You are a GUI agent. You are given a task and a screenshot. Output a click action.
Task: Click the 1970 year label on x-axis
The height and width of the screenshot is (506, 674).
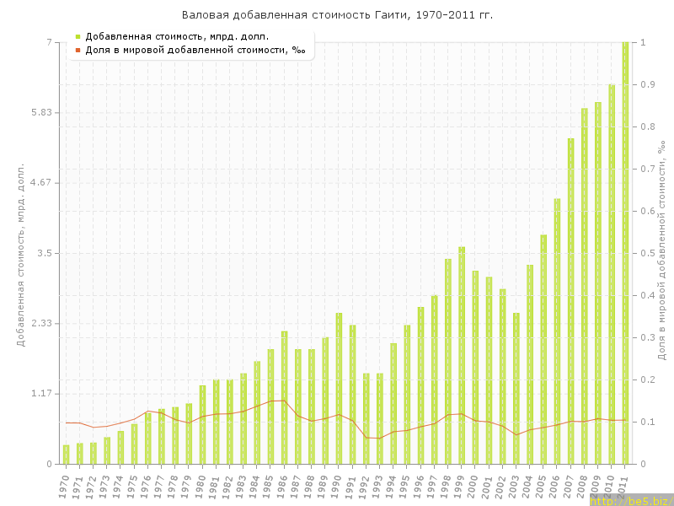point(64,486)
